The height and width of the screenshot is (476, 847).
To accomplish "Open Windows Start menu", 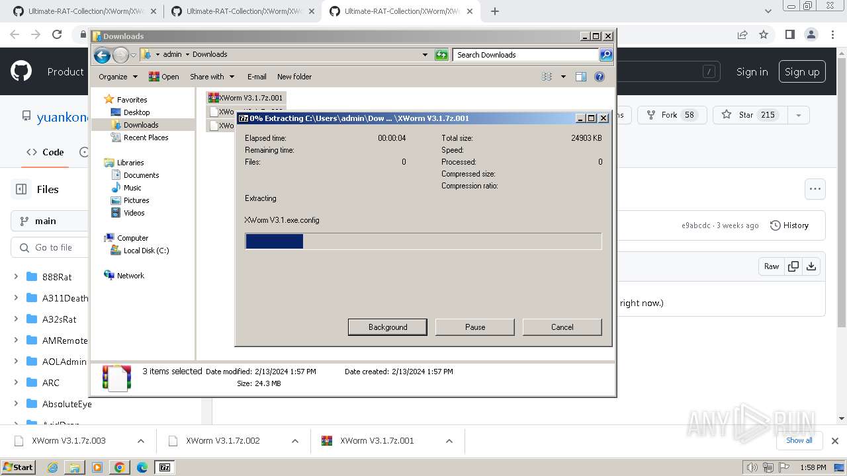I will pyautogui.click(x=18, y=467).
